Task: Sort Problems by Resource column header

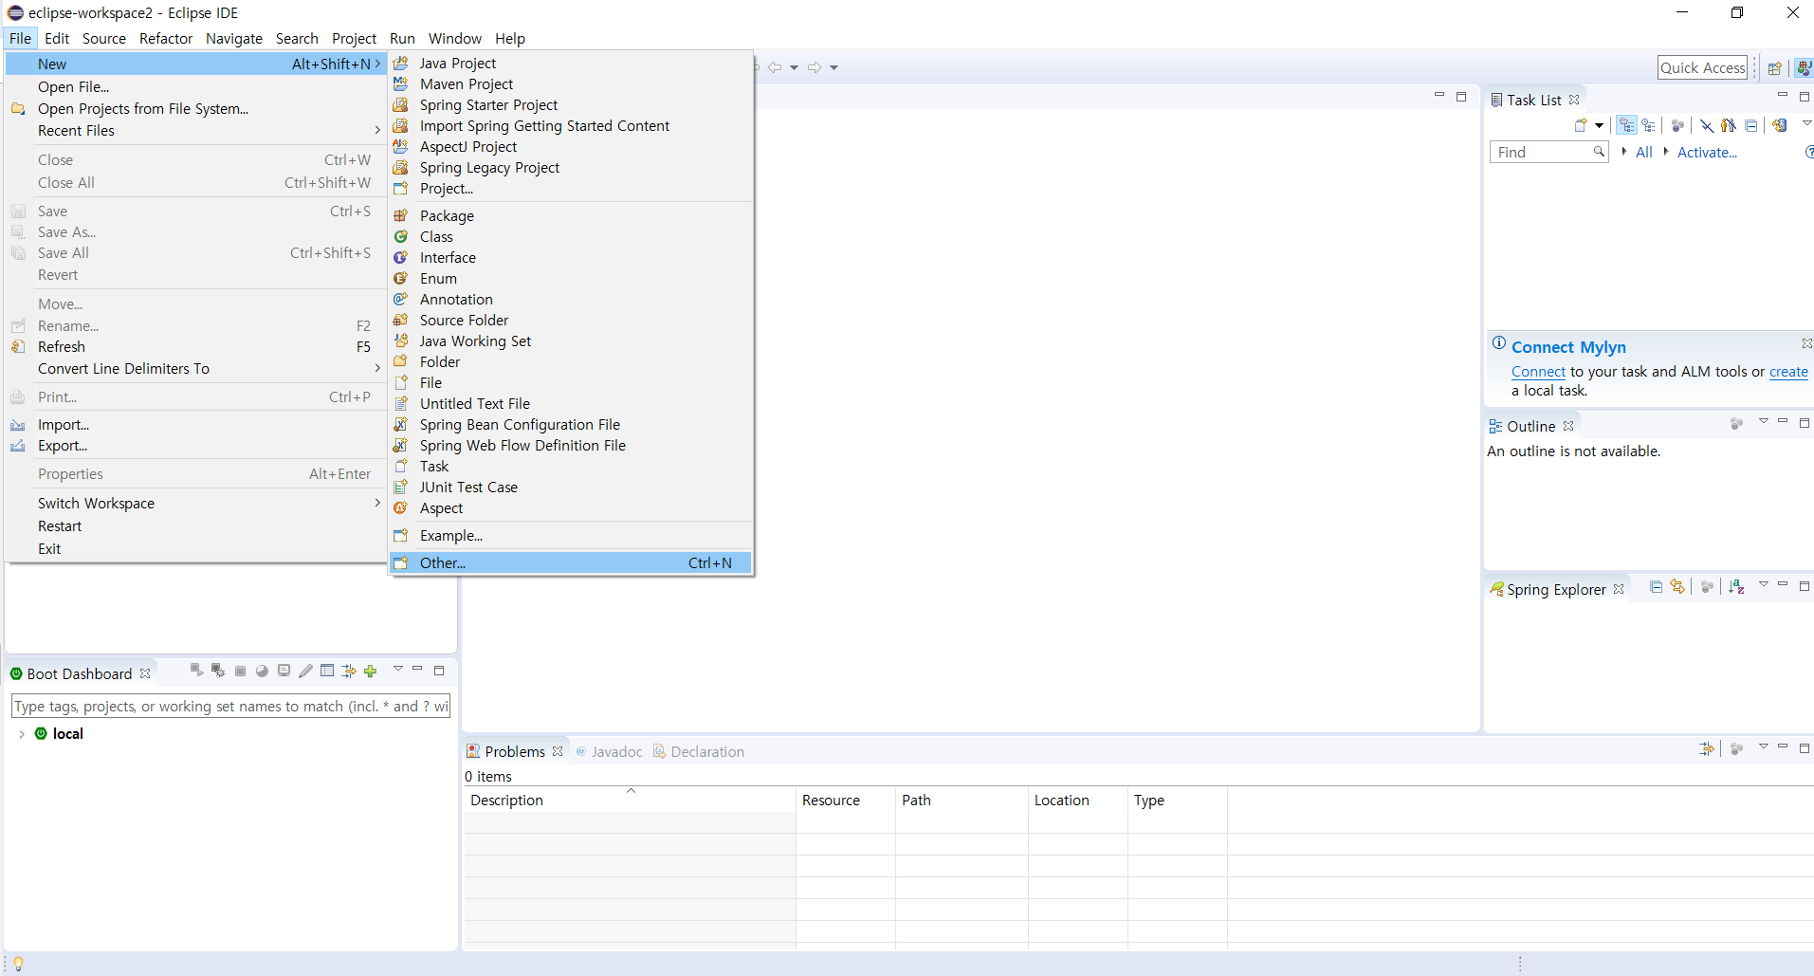Action: tap(846, 801)
